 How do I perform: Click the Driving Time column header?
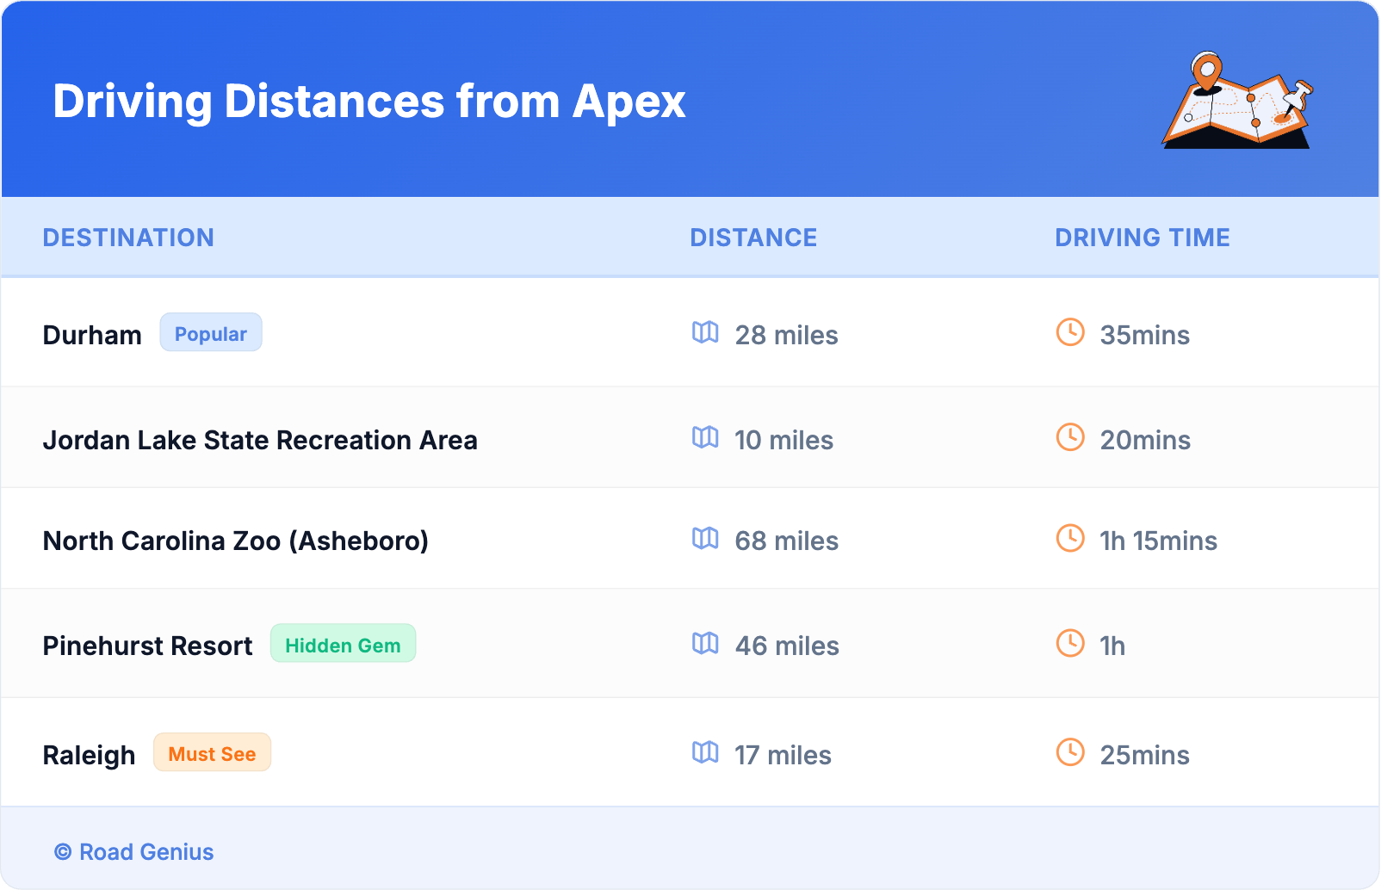(x=1142, y=238)
